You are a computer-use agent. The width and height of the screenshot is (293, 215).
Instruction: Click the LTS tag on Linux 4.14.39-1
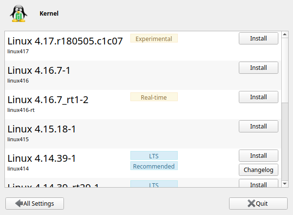[154, 155]
